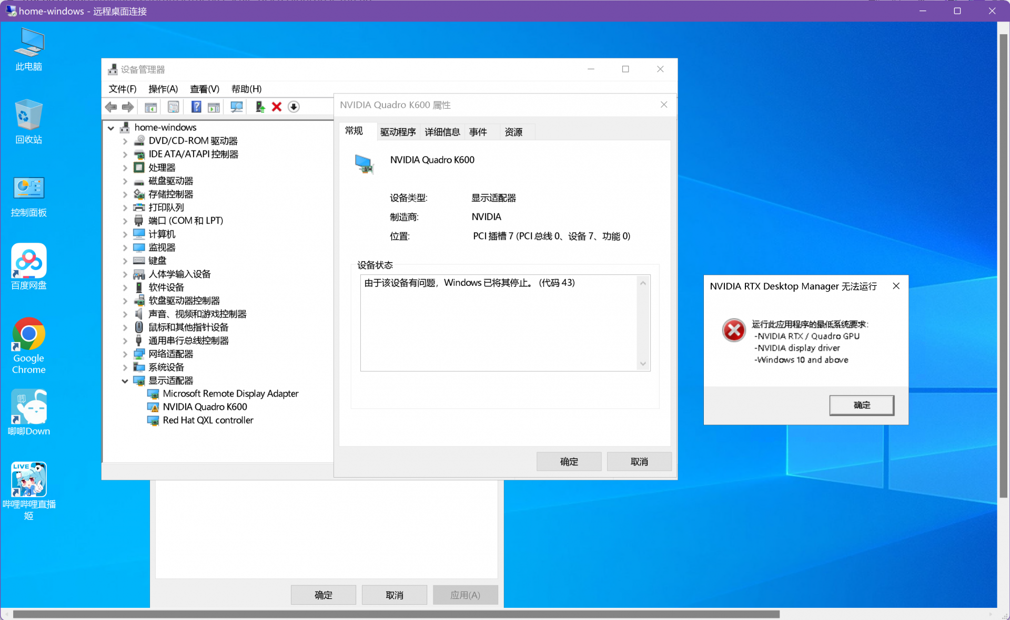This screenshot has height=620, width=1010.
Task: Expand the 通用串行总线控制器 node
Action: click(125, 340)
